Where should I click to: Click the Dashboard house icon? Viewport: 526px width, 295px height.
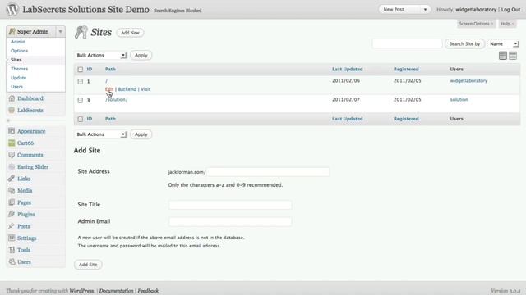click(12, 98)
